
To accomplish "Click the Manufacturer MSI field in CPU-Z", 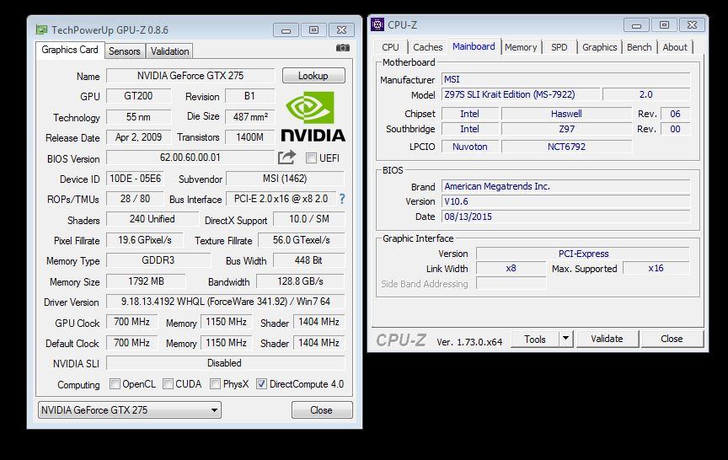I will (565, 79).
